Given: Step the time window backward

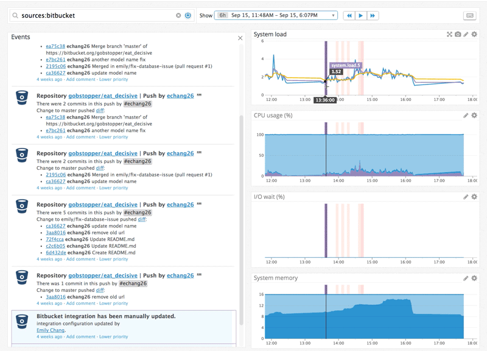Looking at the screenshot, I should [349, 15].
